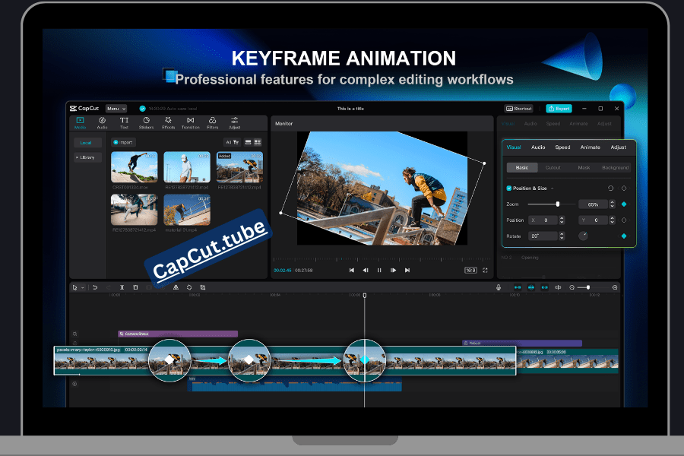The height and width of the screenshot is (456, 684).
Task: Click the Shortcut button
Action: pos(519,109)
